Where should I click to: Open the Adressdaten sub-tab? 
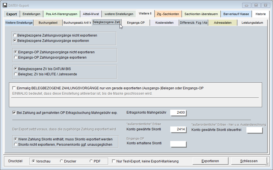point(223,23)
